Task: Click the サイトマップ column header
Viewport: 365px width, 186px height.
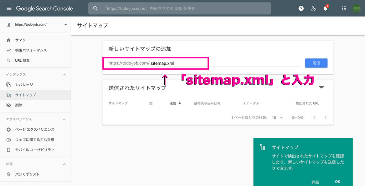Action: coord(118,103)
